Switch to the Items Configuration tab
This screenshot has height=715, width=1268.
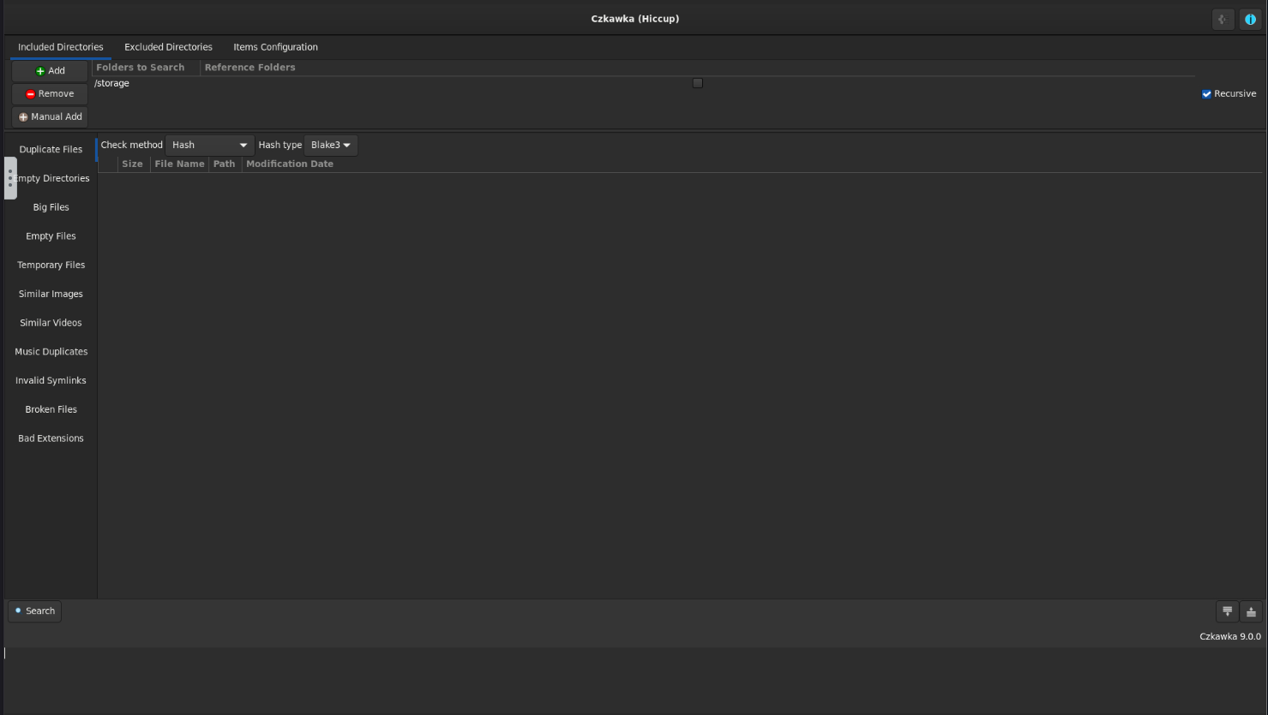275,47
